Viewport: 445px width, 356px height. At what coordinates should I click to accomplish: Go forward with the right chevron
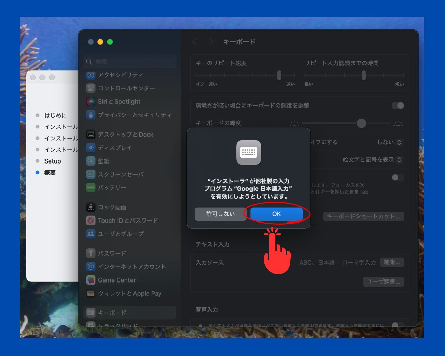(x=211, y=42)
